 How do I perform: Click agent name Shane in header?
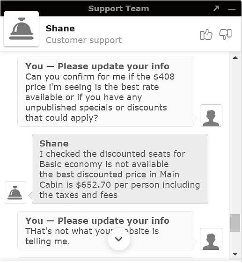[60, 29]
